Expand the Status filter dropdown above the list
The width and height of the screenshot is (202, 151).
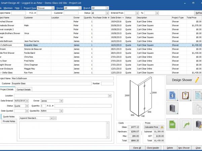[x=107, y=13]
